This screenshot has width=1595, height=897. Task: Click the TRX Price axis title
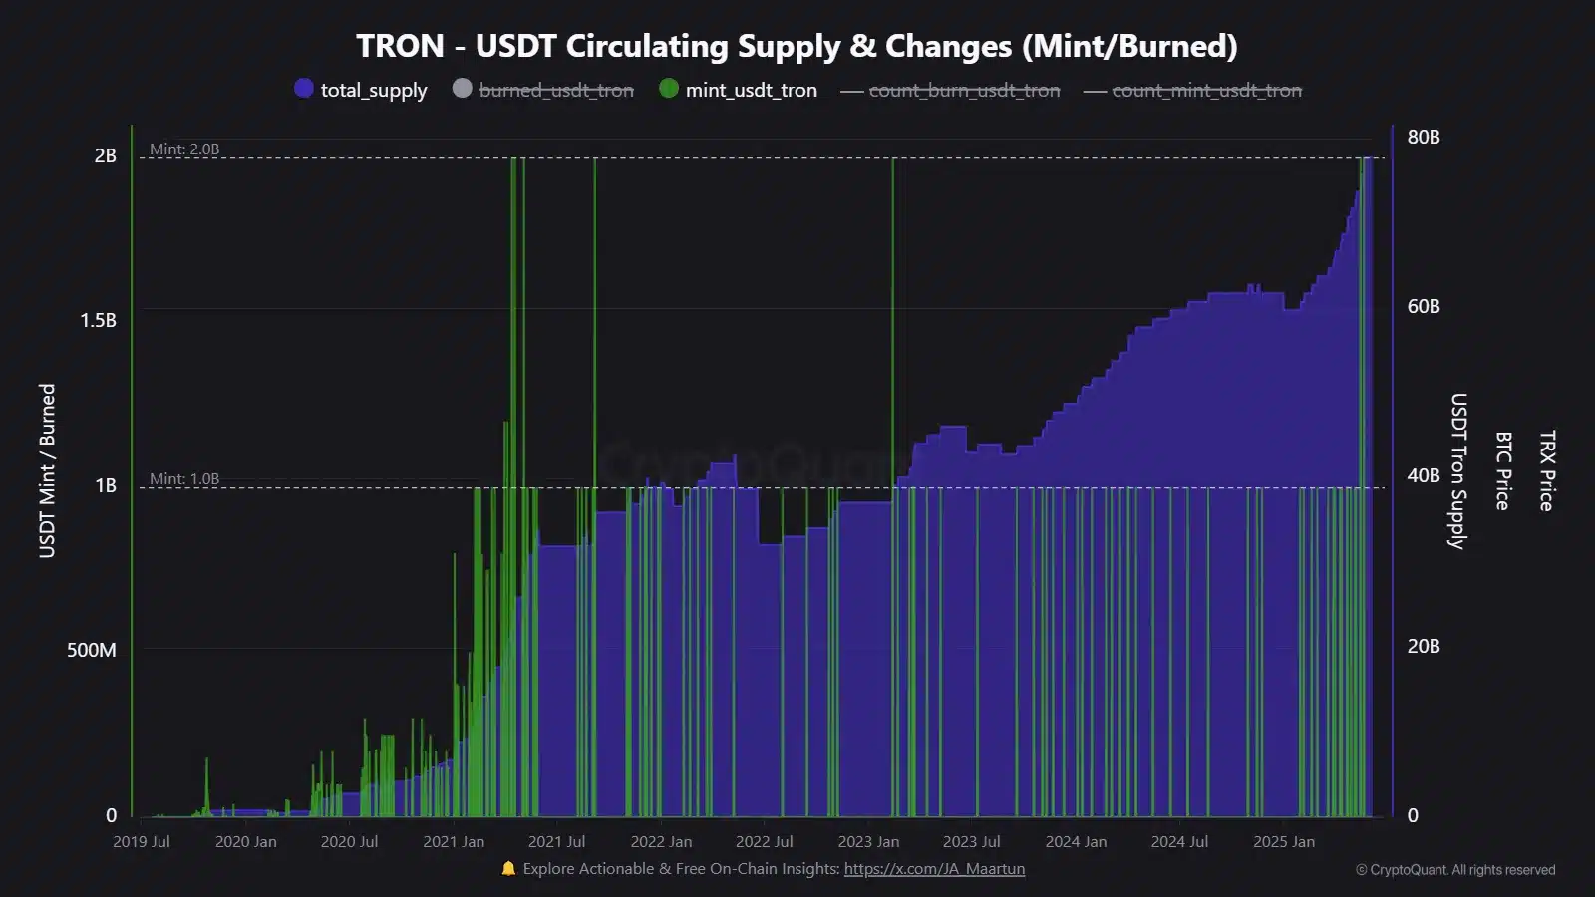(x=1546, y=470)
